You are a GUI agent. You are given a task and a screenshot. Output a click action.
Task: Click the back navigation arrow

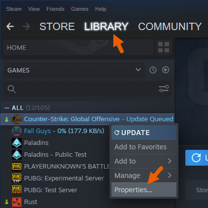click(x=10, y=27)
